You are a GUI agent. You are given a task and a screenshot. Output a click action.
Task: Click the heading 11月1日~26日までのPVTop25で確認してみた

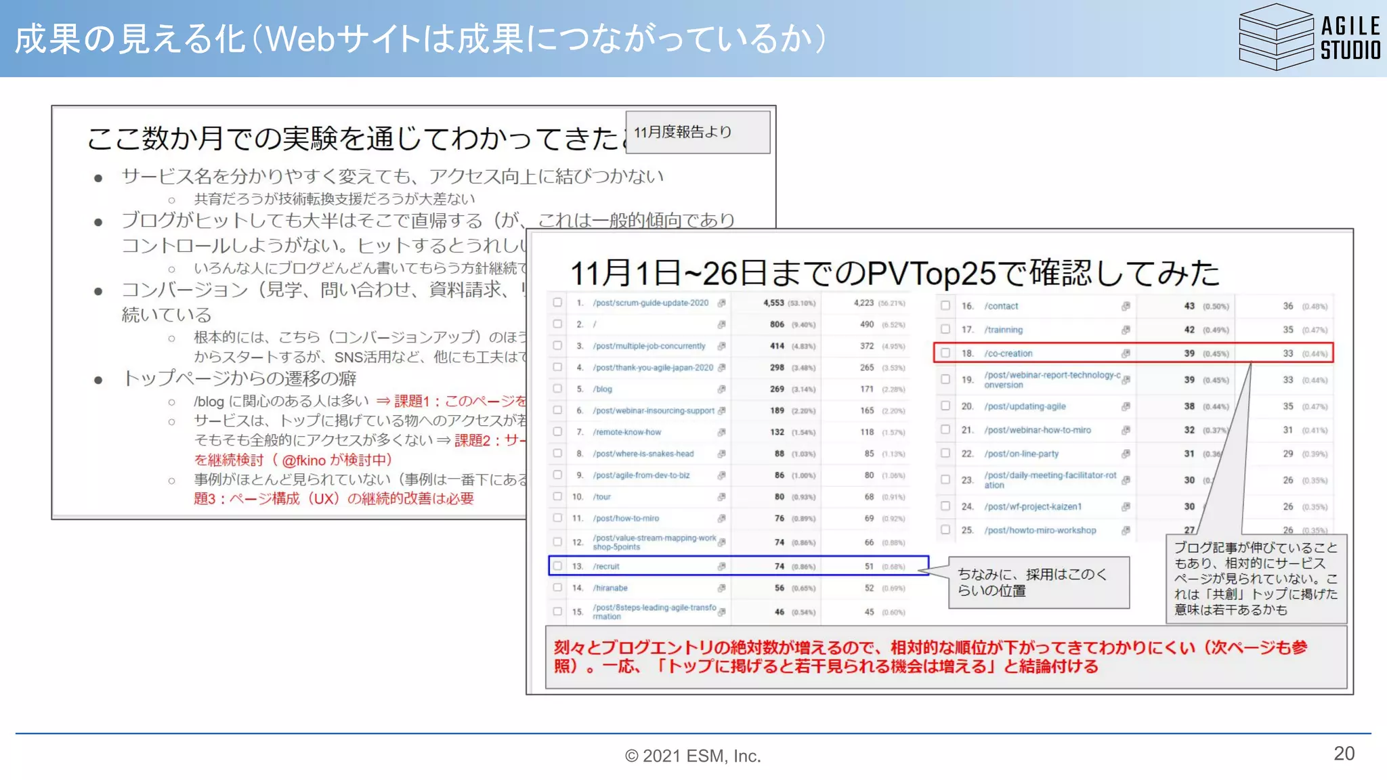point(895,273)
